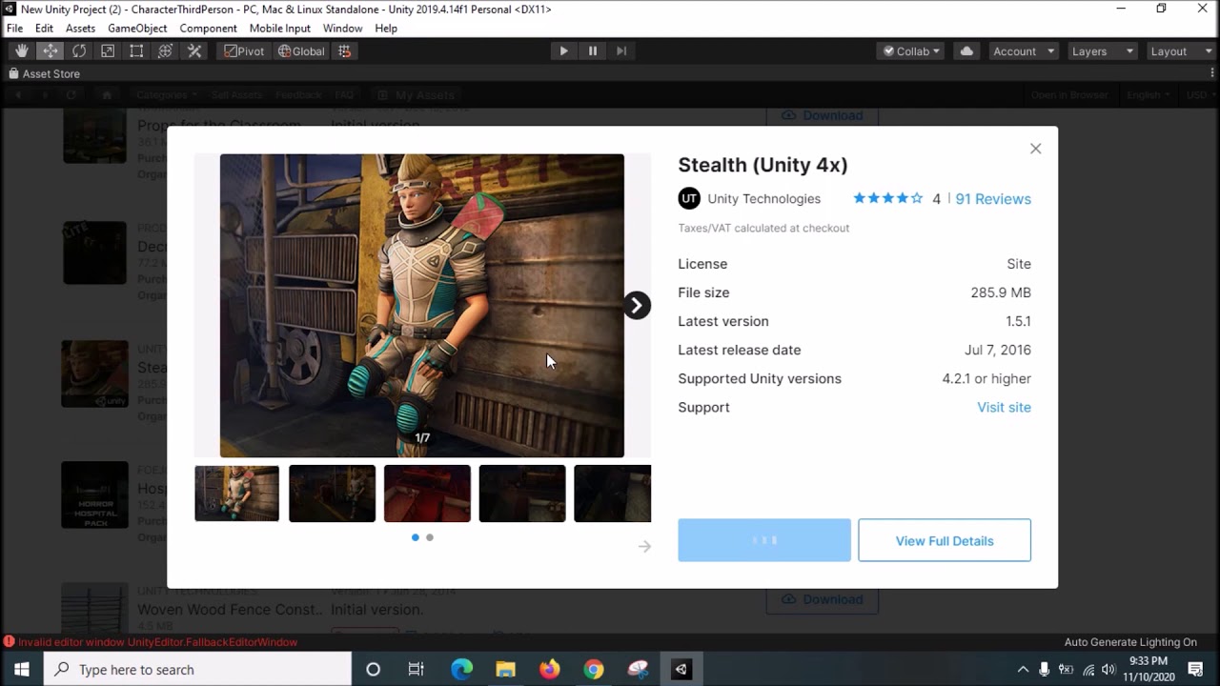Click the small gray arrow under thumbnails
Image resolution: width=1220 pixels, height=686 pixels.
(x=644, y=546)
